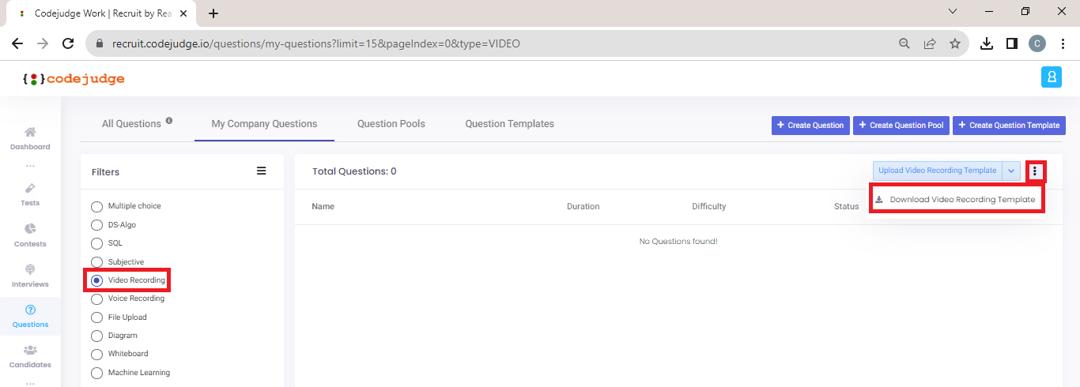The image size is (1080, 387).
Task: Click Create Question button
Action: point(810,126)
